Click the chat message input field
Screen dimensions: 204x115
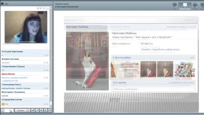click(x=9, y=111)
